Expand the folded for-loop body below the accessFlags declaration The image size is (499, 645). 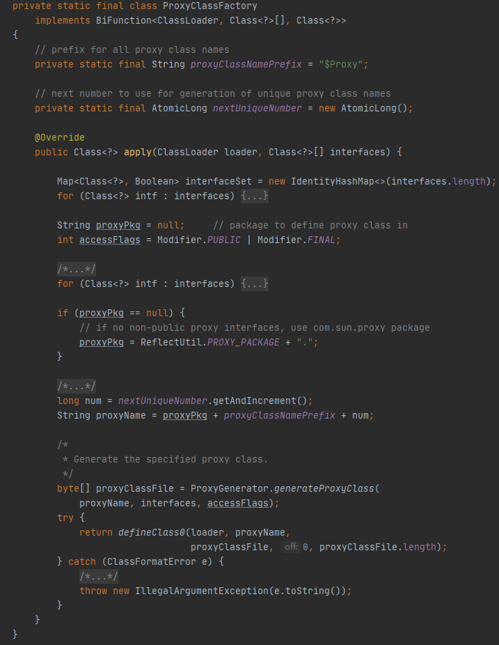point(255,283)
